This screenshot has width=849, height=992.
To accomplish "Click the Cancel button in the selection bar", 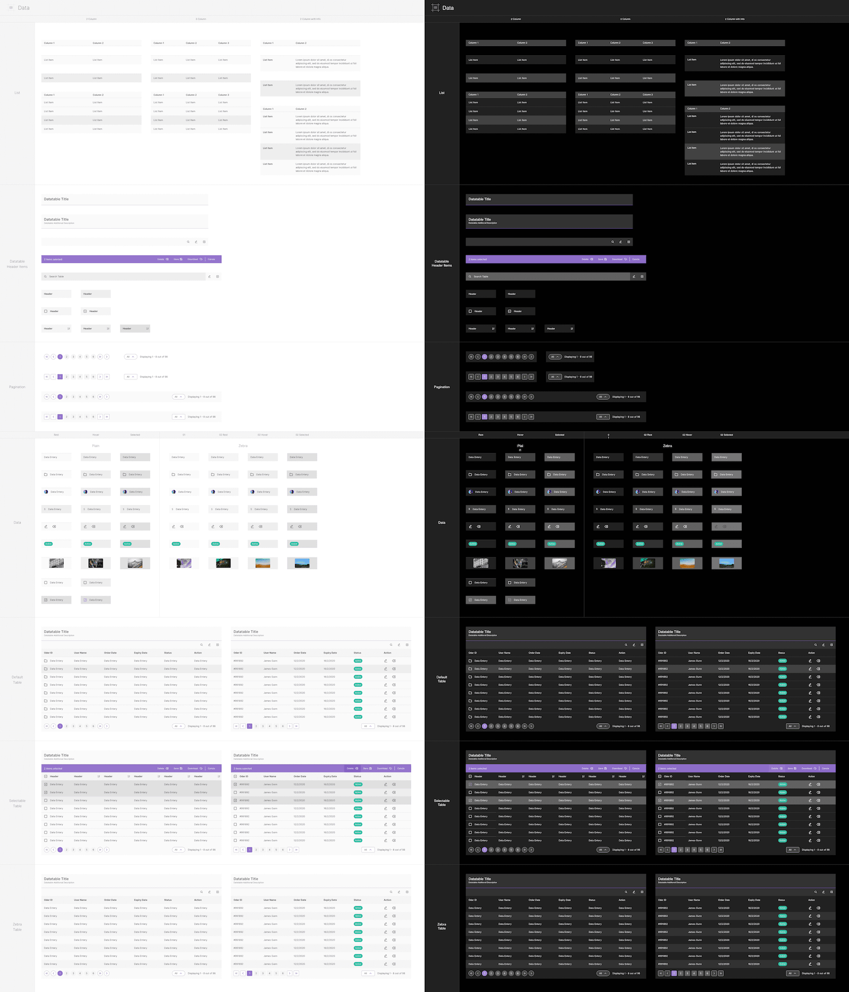I will (x=212, y=259).
